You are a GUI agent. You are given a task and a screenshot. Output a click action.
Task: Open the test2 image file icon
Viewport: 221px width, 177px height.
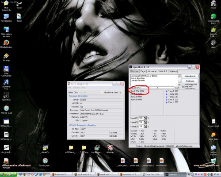pos(19,18)
